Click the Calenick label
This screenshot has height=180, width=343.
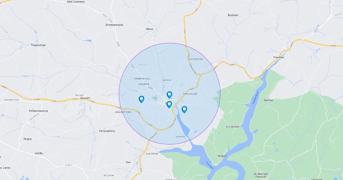(x=152, y=154)
